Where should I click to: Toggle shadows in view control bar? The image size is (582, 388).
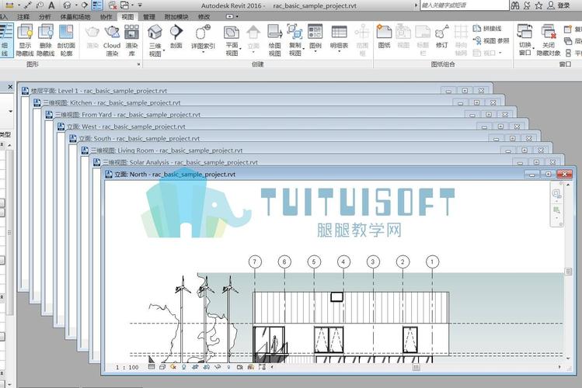tap(183, 367)
